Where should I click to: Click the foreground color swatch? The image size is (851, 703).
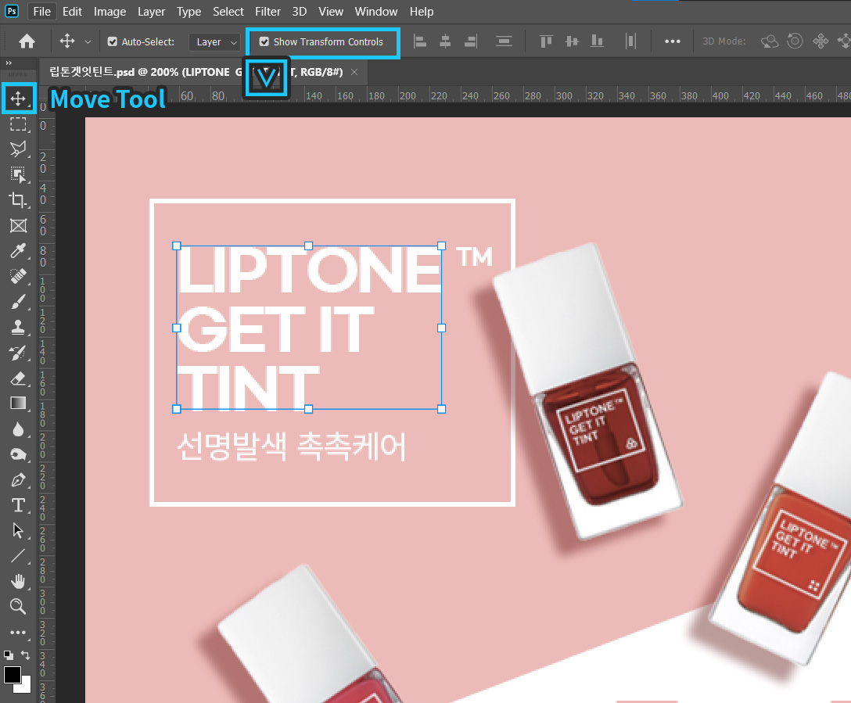coord(13,676)
